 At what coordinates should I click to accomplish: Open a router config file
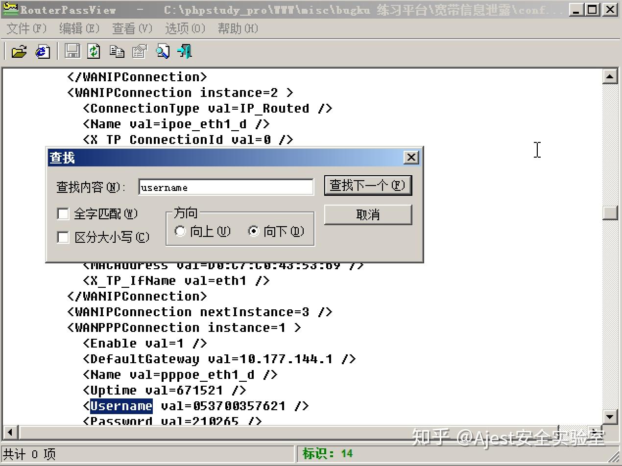click(18, 50)
